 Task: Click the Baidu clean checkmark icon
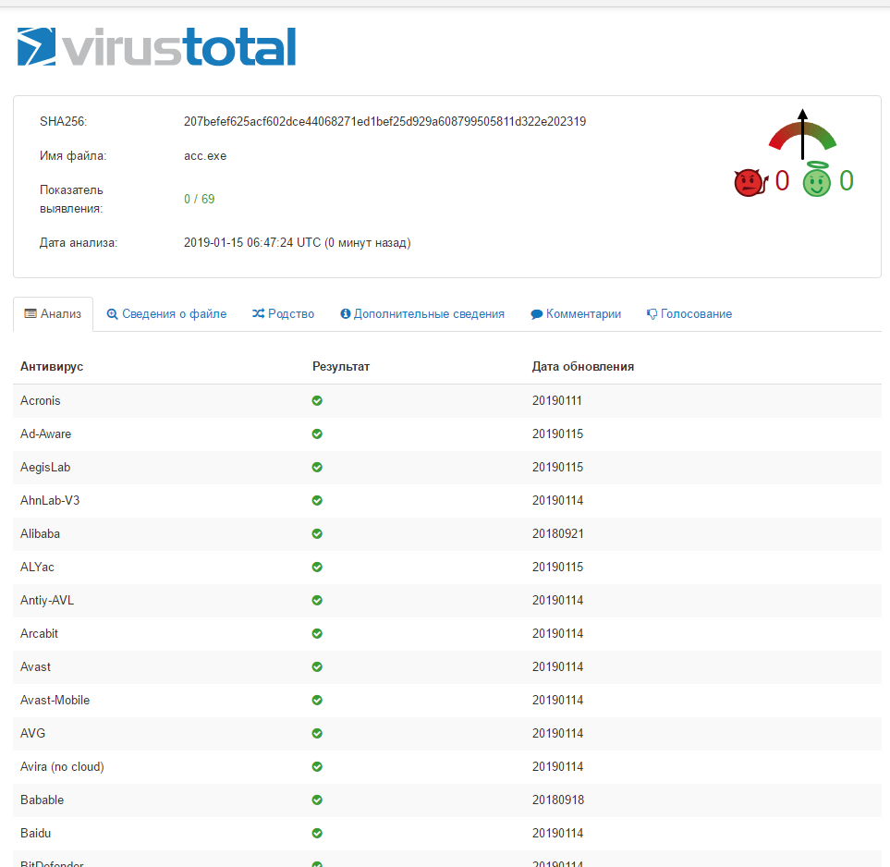coord(317,833)
